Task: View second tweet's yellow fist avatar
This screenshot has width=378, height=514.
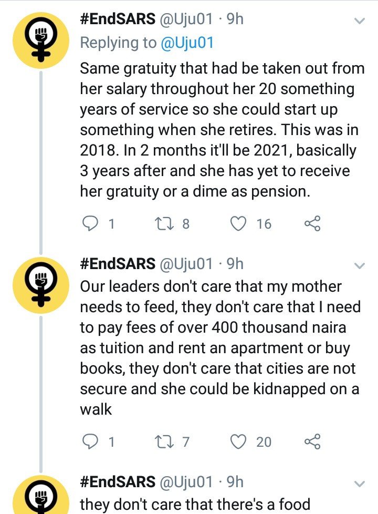Action: 41,285
